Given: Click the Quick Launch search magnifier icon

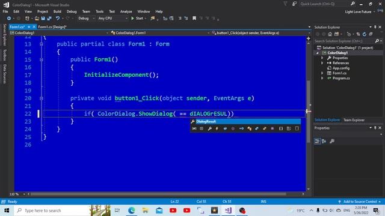Looking at the screenshot, I should 353,4.
